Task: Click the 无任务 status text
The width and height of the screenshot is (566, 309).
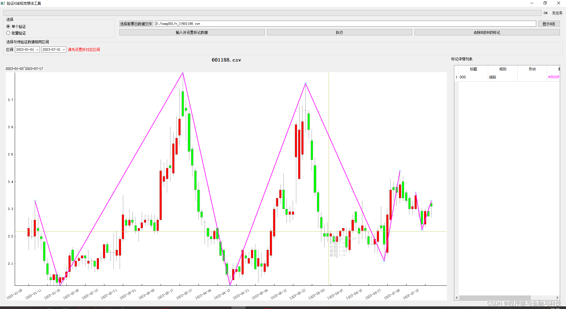Action: 557,13
